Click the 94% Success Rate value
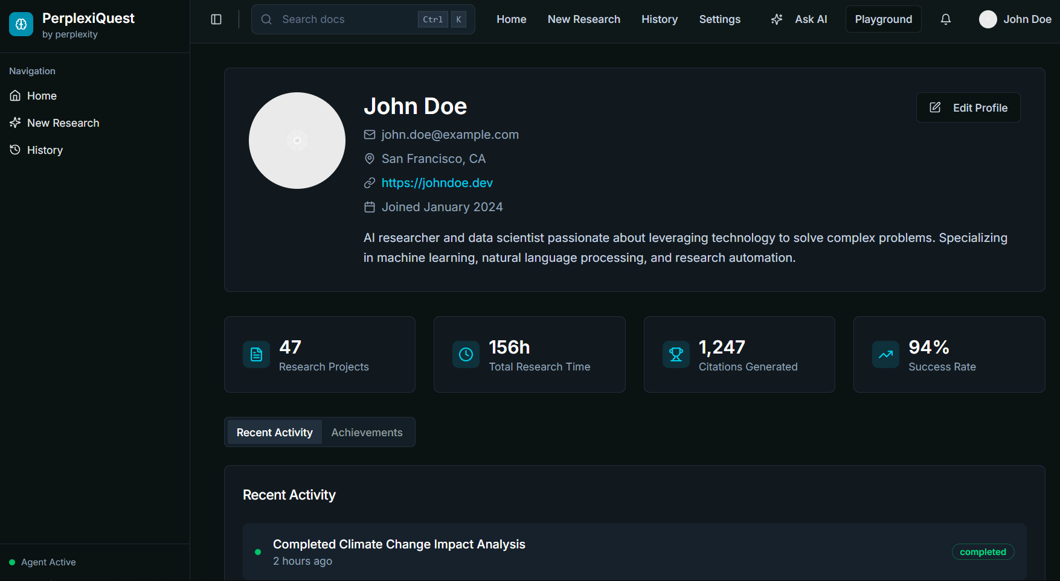The width and height of the screenshot is (1060, 581). pos(929,347)
